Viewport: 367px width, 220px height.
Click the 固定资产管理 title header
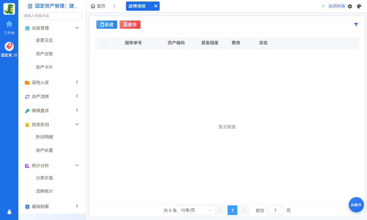(x=57, y=6)
